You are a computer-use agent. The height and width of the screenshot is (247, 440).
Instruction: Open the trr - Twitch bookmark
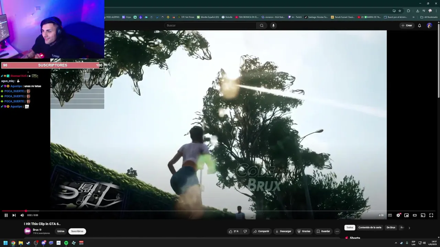(295, 17)
